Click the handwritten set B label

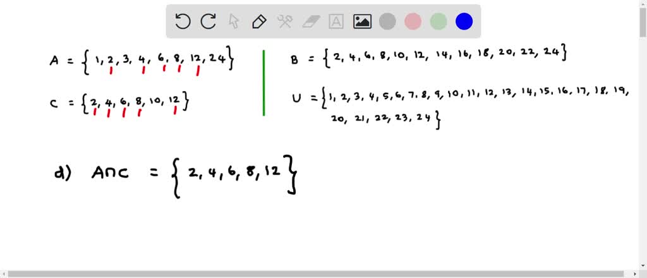coord(294,60)
